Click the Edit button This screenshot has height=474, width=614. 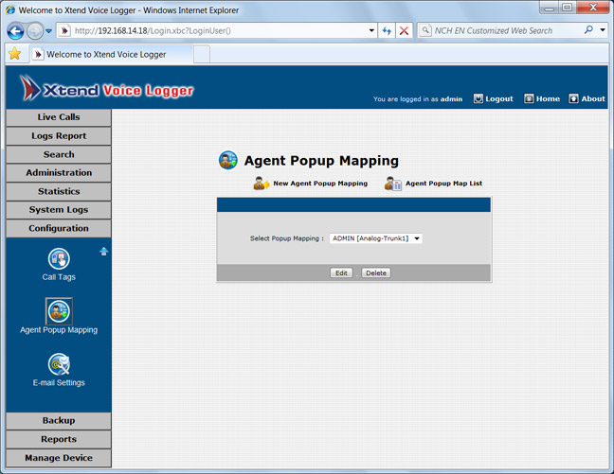click(341, 272)
